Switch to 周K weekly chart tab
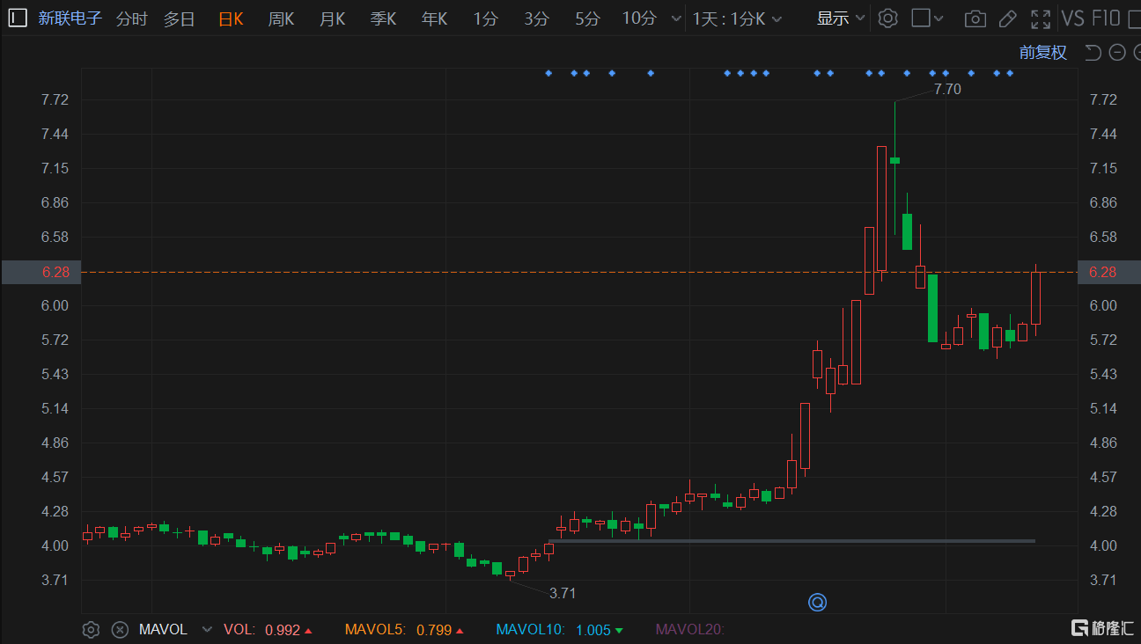The height and width of the screenshot is (644, 1141). point(281,18)
